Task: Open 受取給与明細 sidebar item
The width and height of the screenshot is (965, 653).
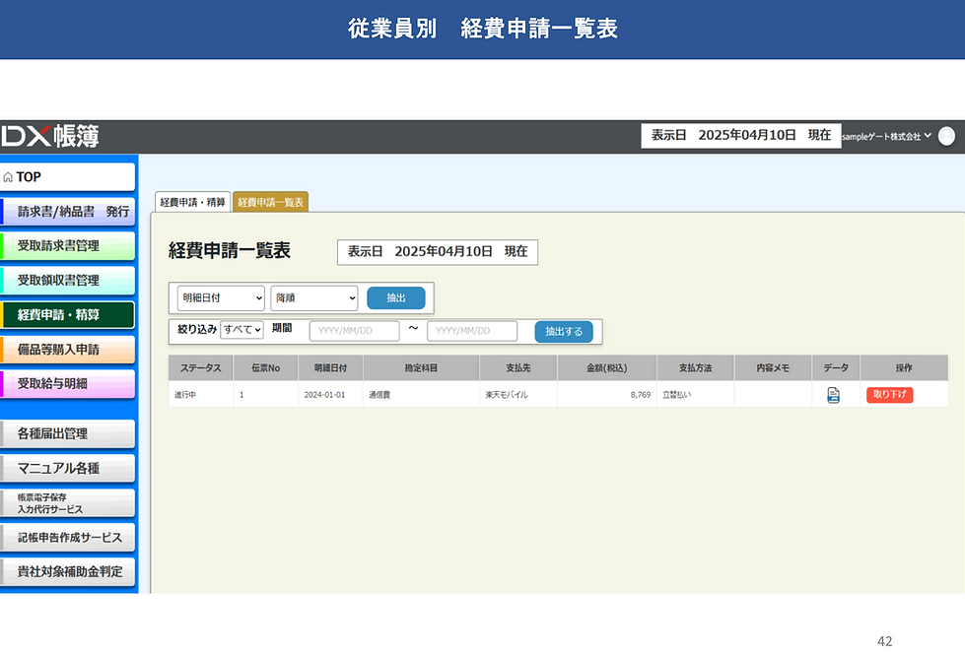Action: point(68,384)
